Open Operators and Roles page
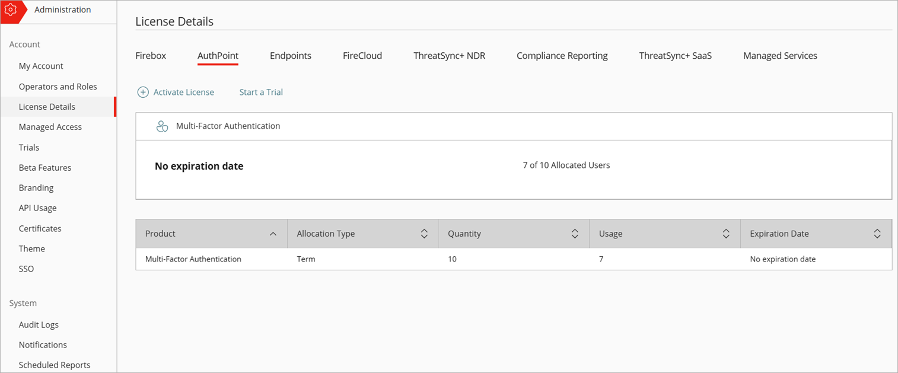 [x=58, y=87]
